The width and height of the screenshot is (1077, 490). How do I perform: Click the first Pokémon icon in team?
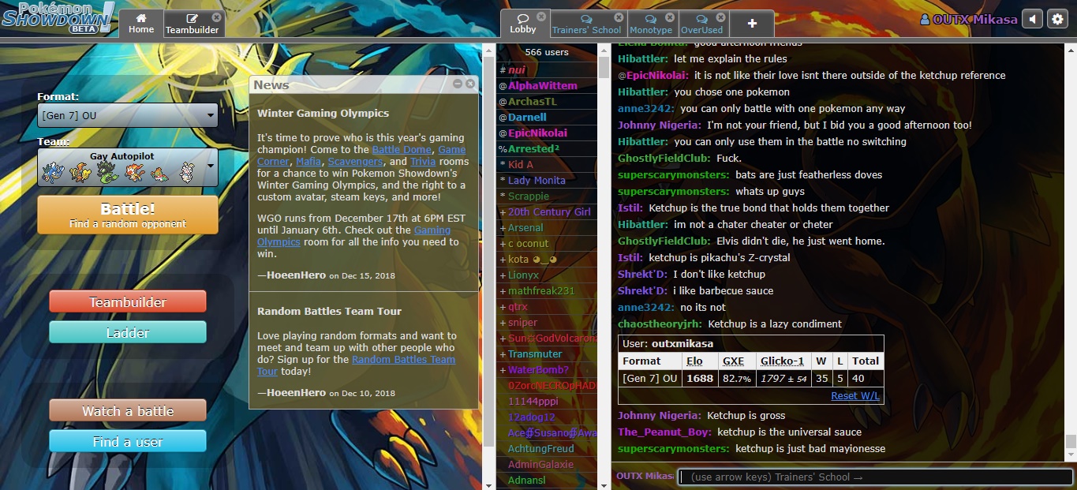pos(54,172)
